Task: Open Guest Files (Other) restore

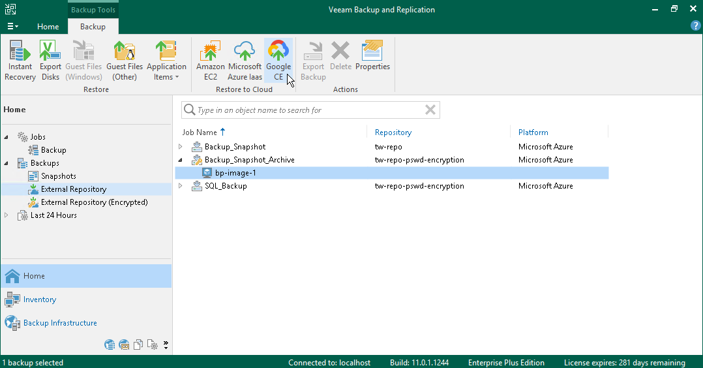Action: [x=125, y=61]
